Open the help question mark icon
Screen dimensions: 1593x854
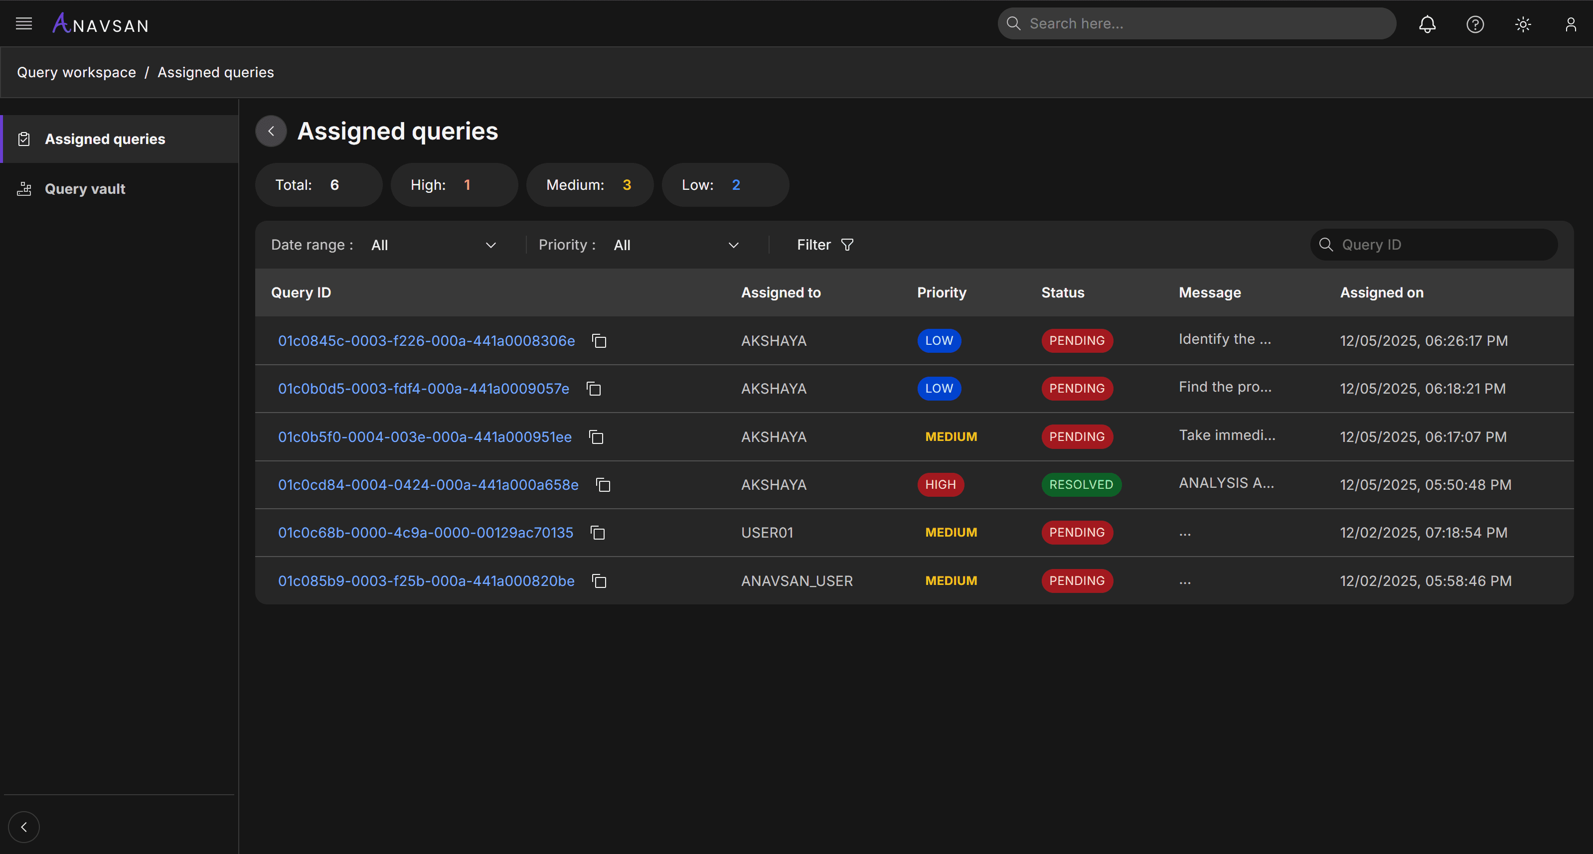[1475, 24]
